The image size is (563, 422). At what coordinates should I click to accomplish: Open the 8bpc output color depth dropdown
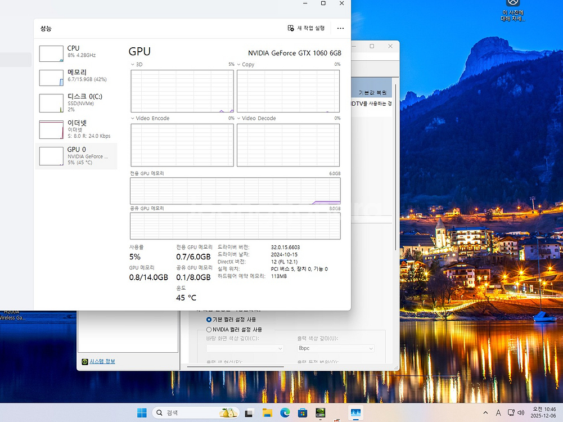pyautogui.click(x=335, y=348)
